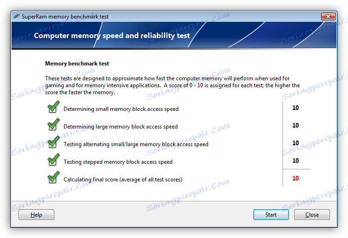Click checkmark beside calculating final score
Image resolution: width=348 pixels, height=238 pixels.
(x=53, y=177)
